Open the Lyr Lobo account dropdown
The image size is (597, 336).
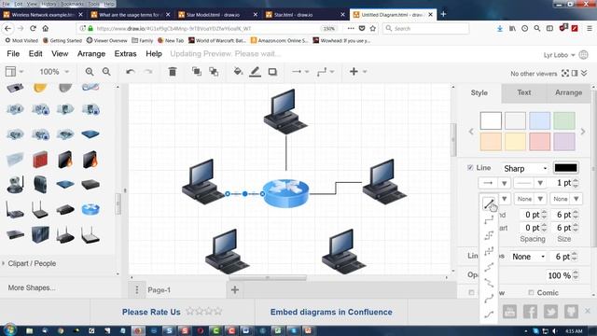(559, 55)
